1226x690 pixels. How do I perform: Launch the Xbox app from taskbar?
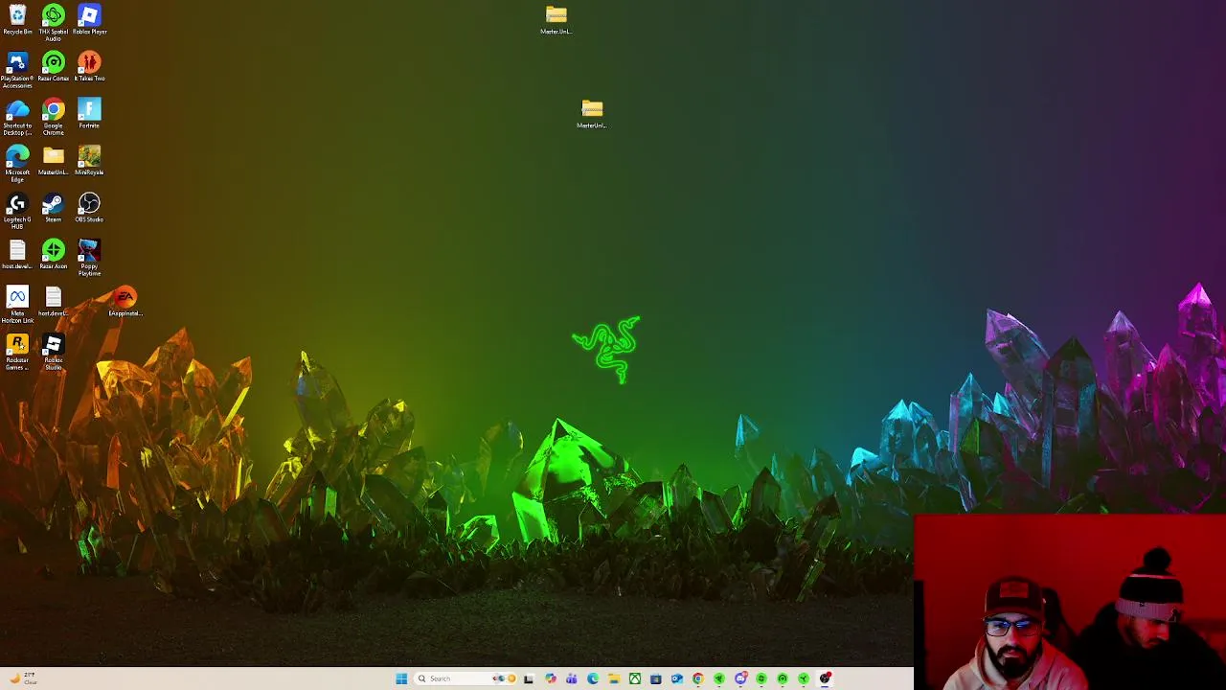pyautogui.click(x=635, y=678)
